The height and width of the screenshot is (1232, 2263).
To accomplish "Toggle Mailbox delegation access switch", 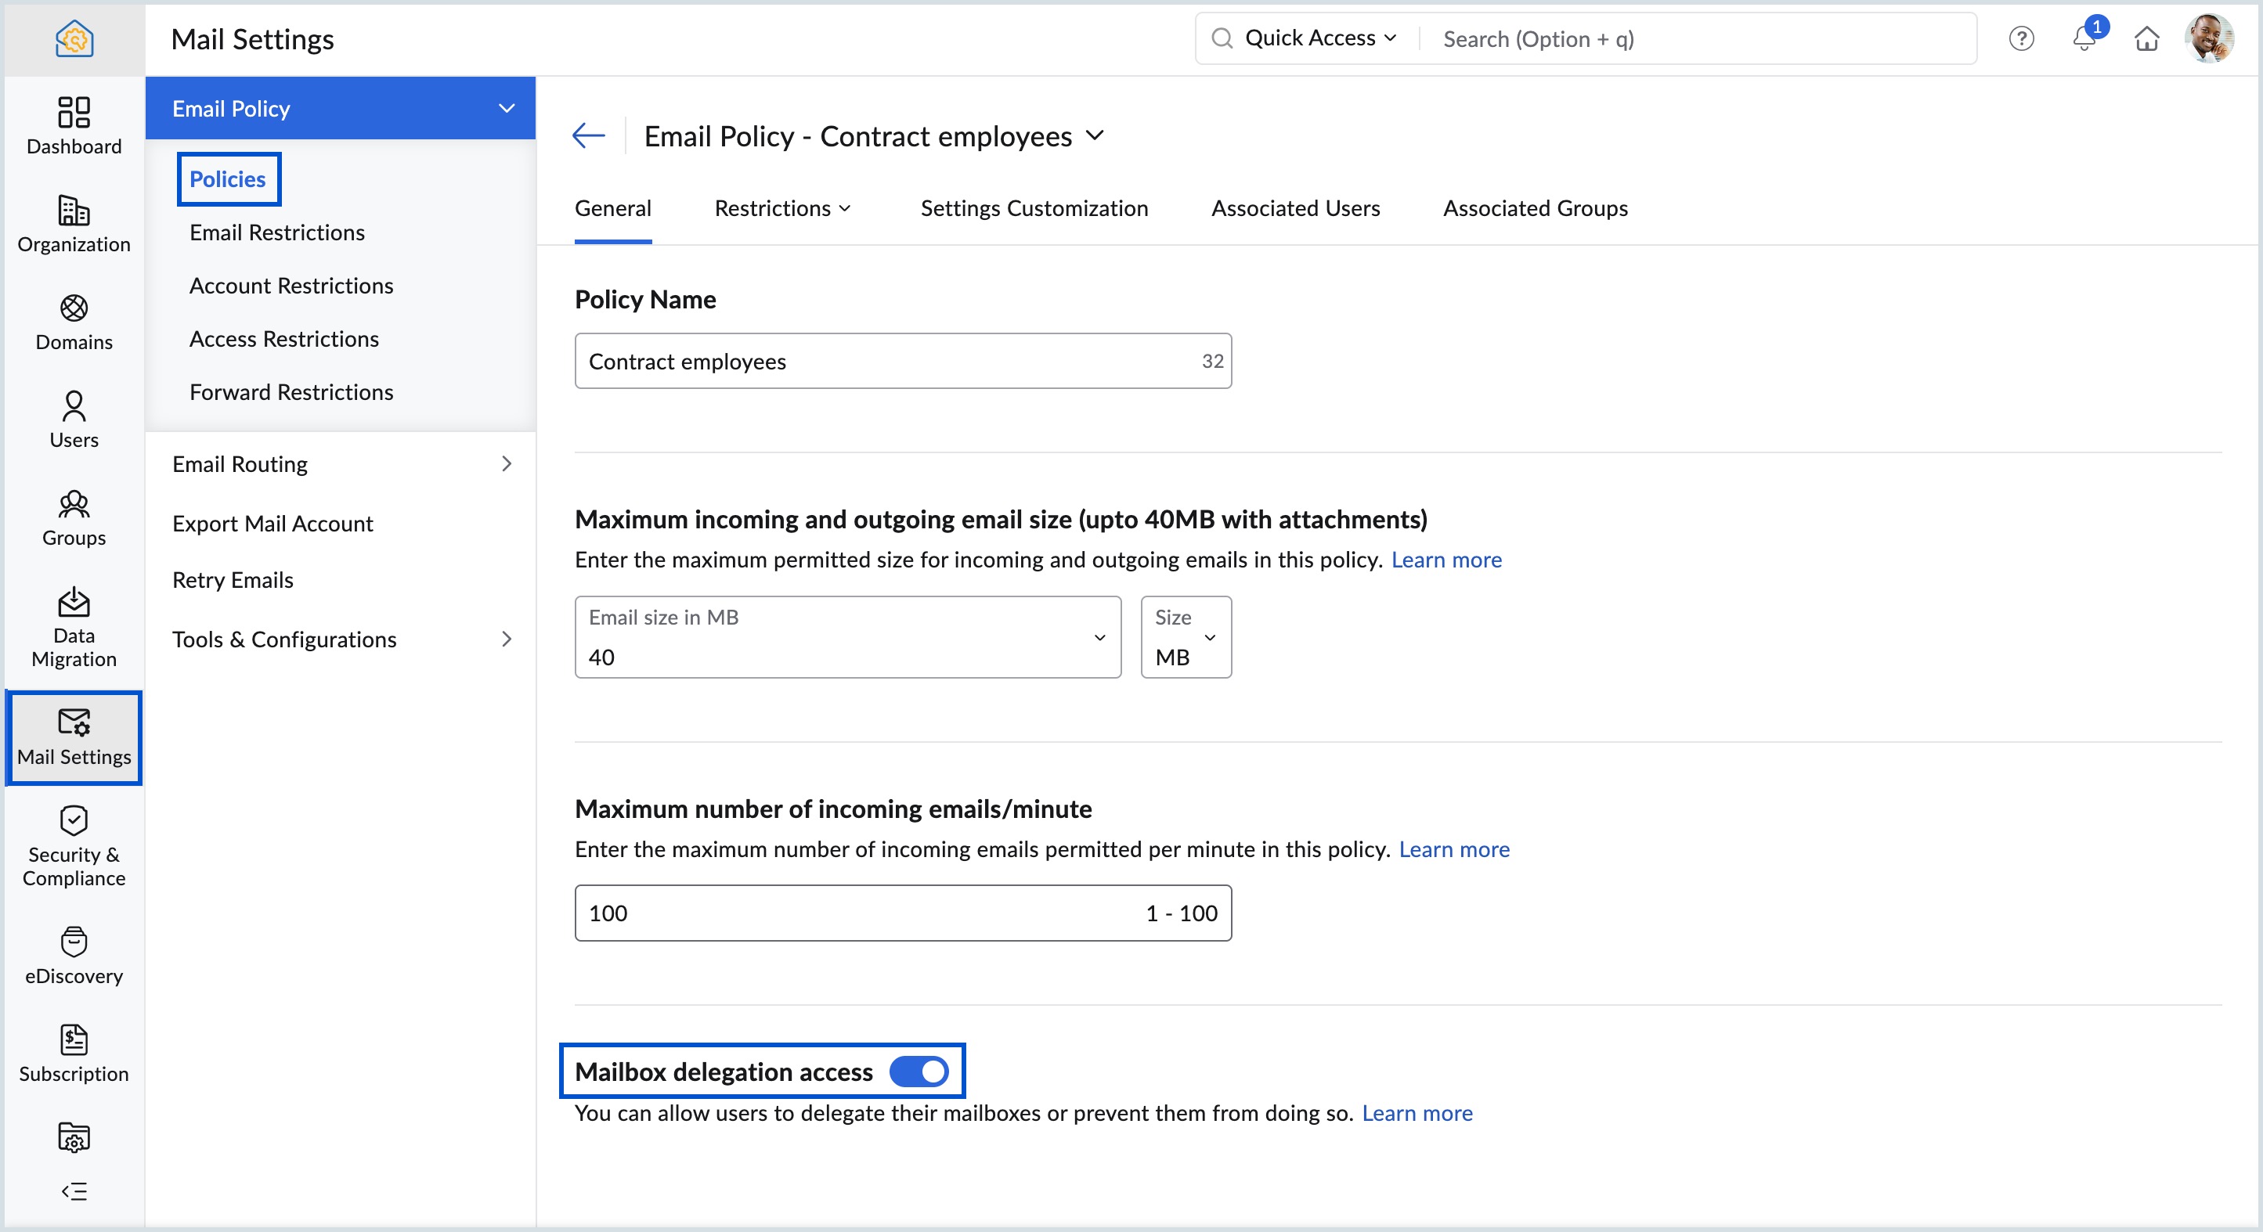I will 918,1072.
